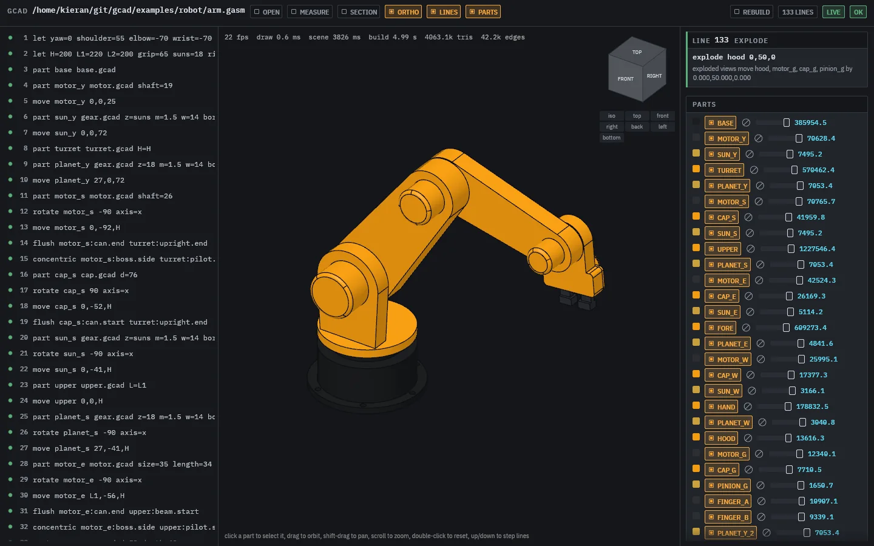Enable the MEASURE toggle in the top bar

(310, 12)
